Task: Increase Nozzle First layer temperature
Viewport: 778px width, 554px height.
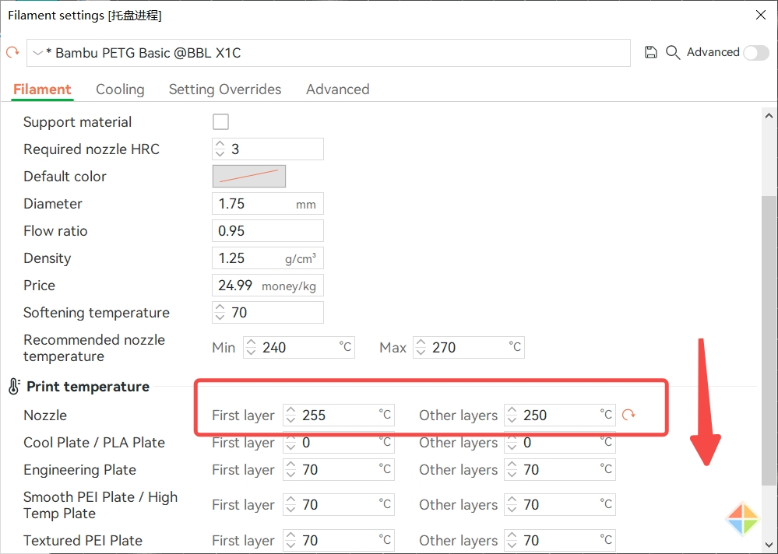Action: [290, 410]
